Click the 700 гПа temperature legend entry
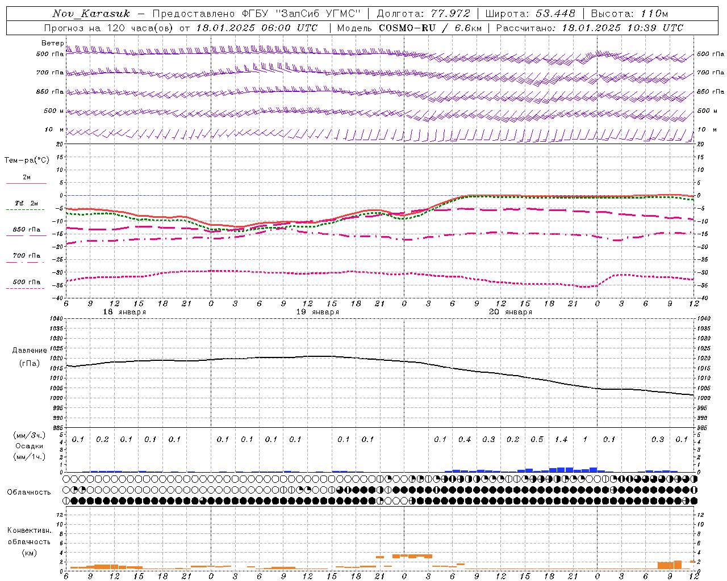Viewport: 727px width, 581px height. [x=27, y=256]
